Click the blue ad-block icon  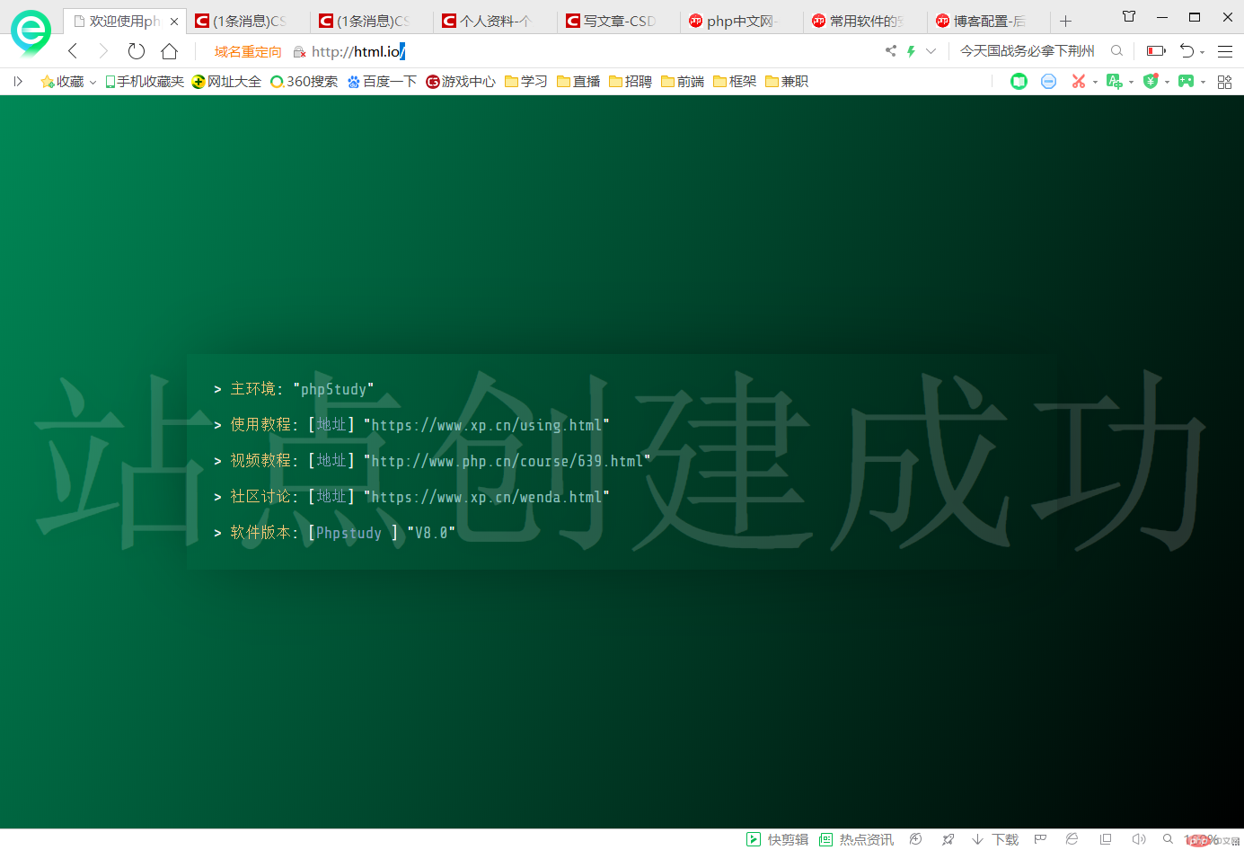[1048, 82]
